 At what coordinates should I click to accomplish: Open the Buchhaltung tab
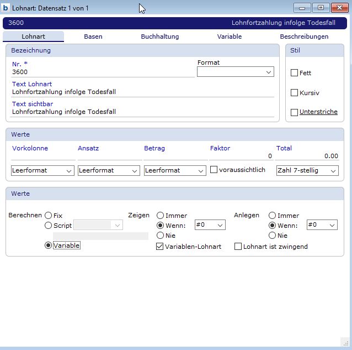[x=160, y=36]
